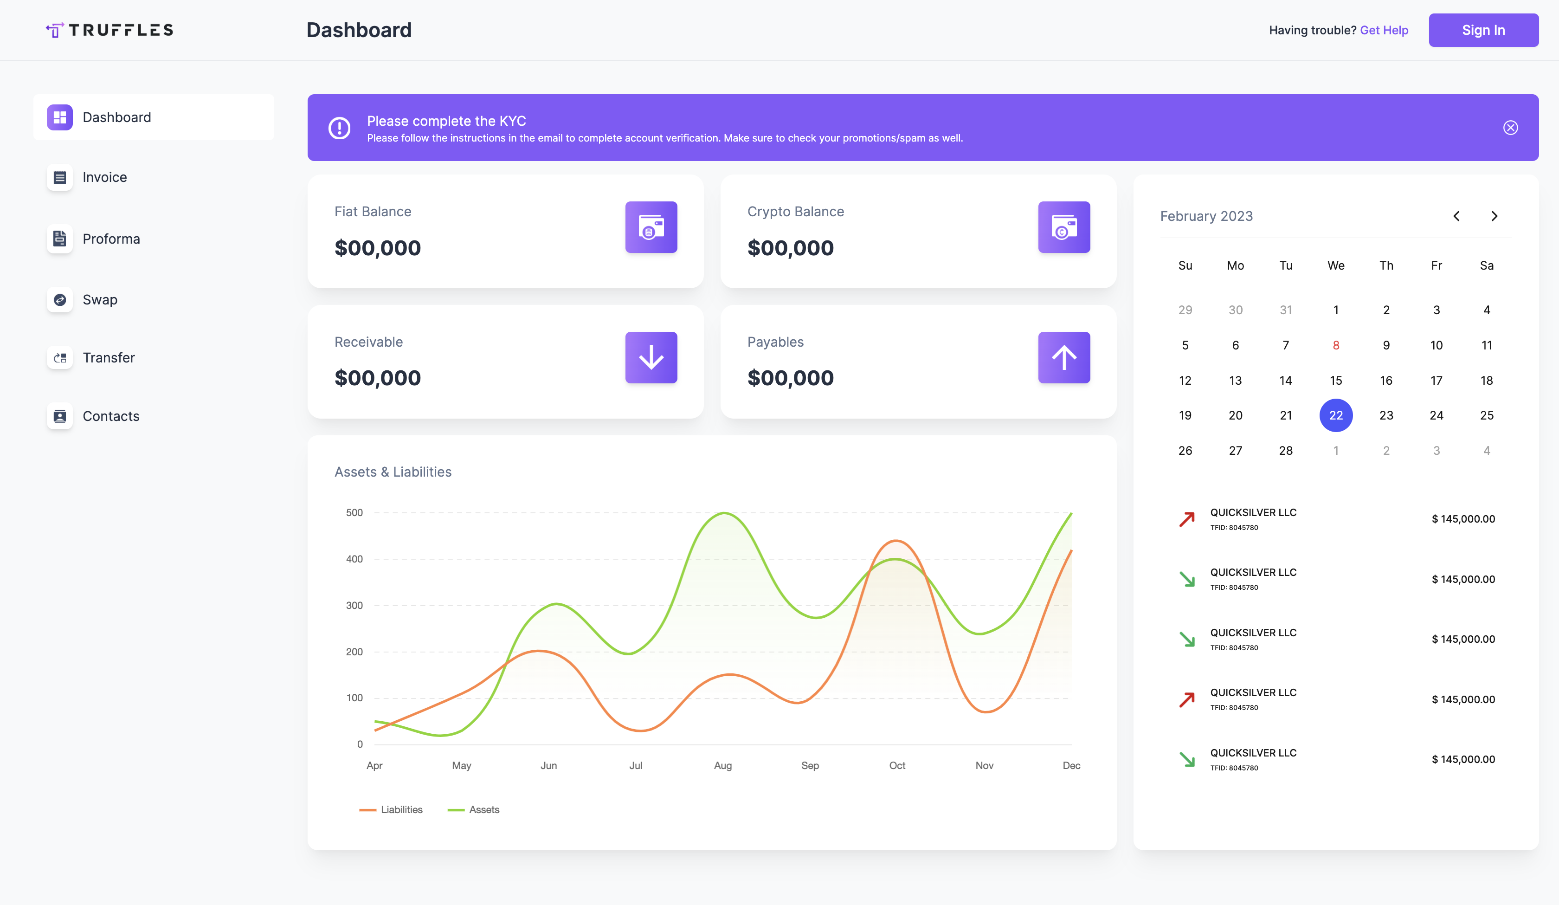Open the first QUICKSILVER LLC transaction
1559x905 pixels.
pos(1253,519)
